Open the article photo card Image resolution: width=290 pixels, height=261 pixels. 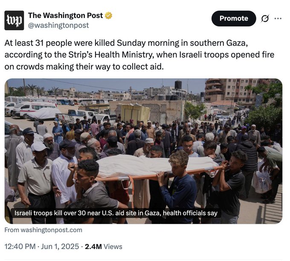[x=143, y=151]
